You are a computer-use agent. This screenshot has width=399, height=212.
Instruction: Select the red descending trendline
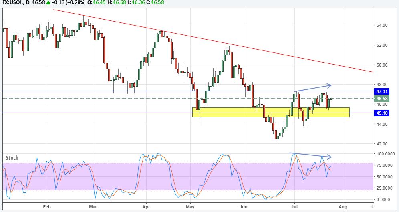pyautogui.click(x=213, y=41)
